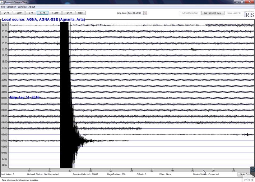Jump forward with +24 Hr button
The height and width of the screenshot is (182, 255).
point(68,13)
